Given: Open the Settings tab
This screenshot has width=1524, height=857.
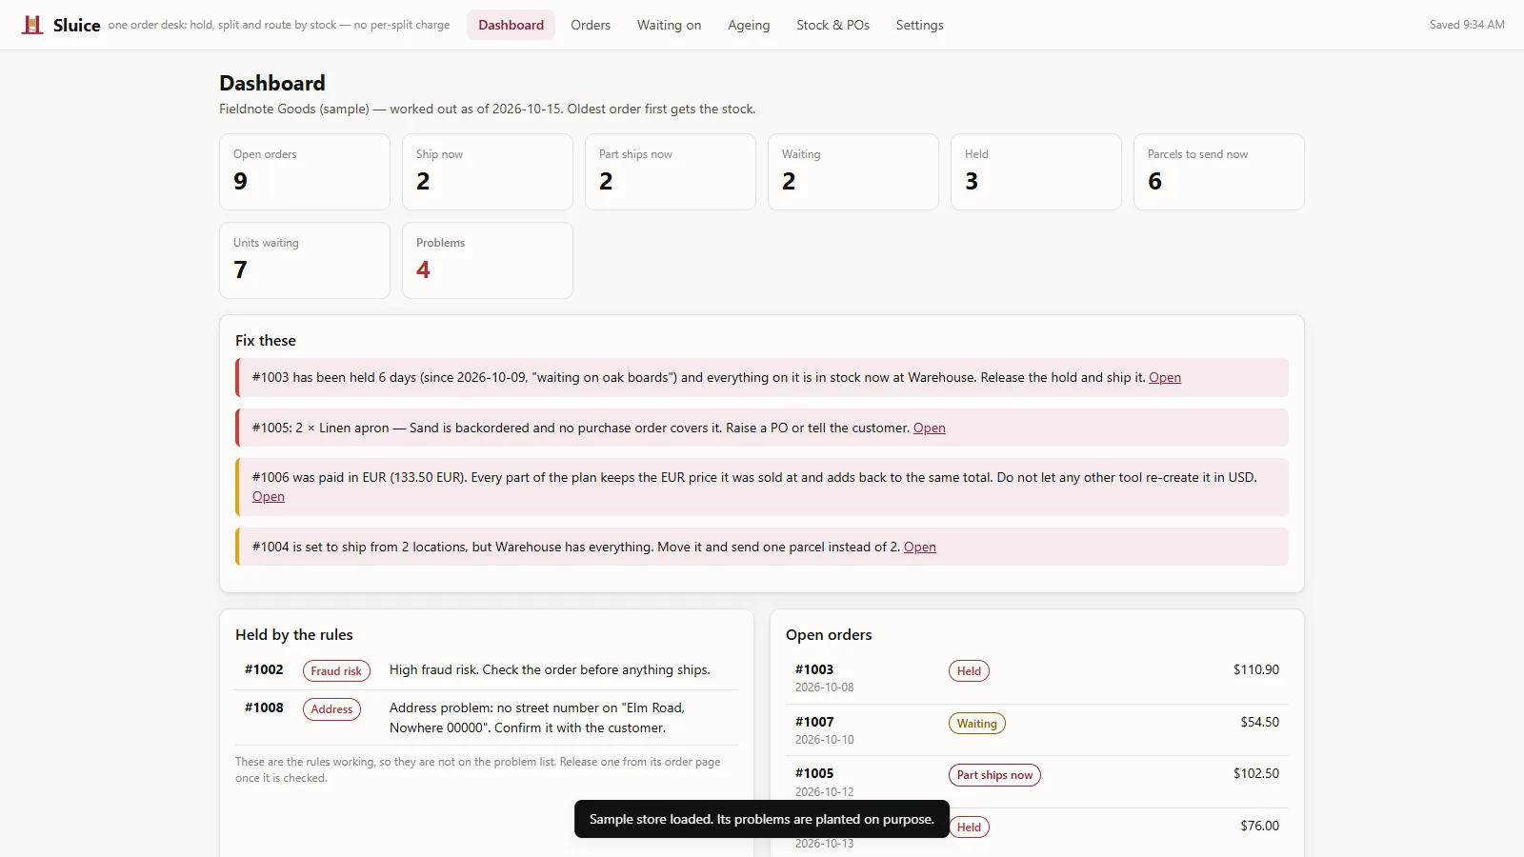Looking at the screenshot, I should click(919, 25).
